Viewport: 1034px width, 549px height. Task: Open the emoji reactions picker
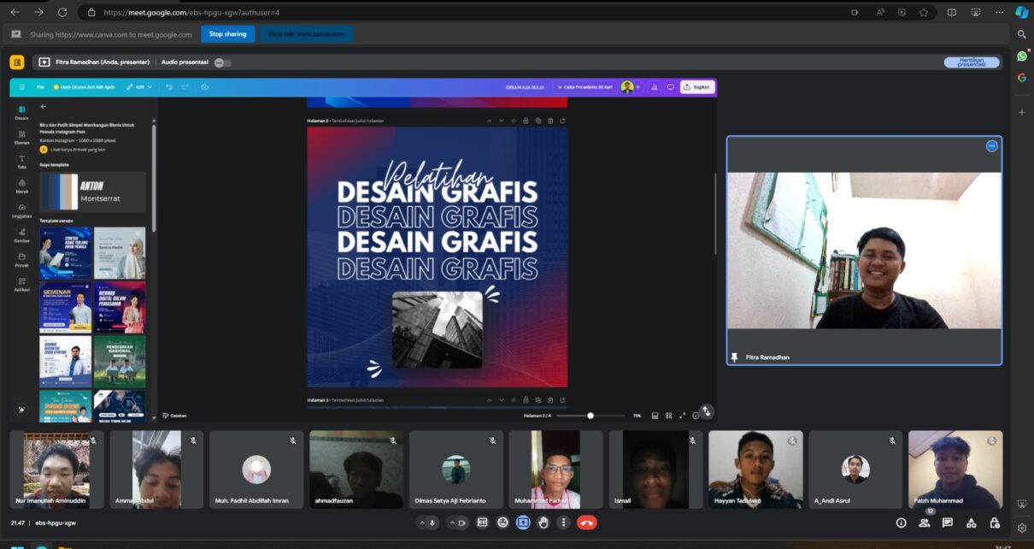click(x=502, y=522)
